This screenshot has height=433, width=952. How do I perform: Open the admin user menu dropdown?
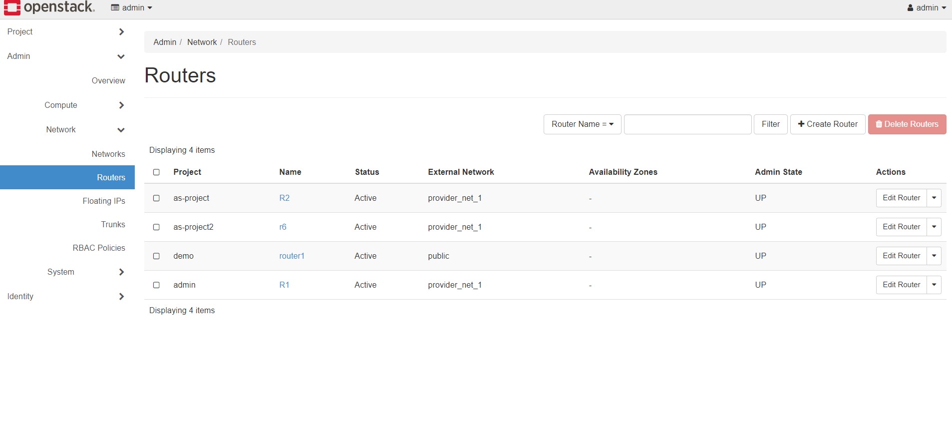926,8
